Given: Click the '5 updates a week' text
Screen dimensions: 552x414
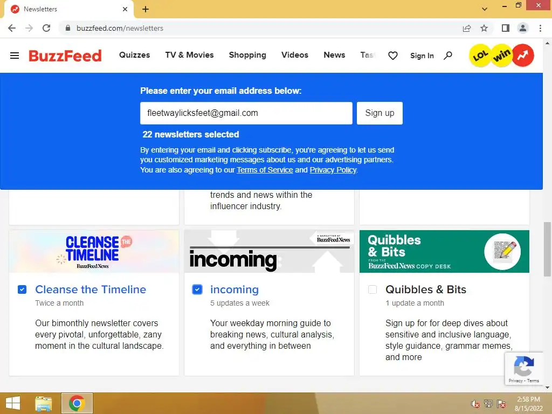Looking at the screenshot, I should point(240,303).
